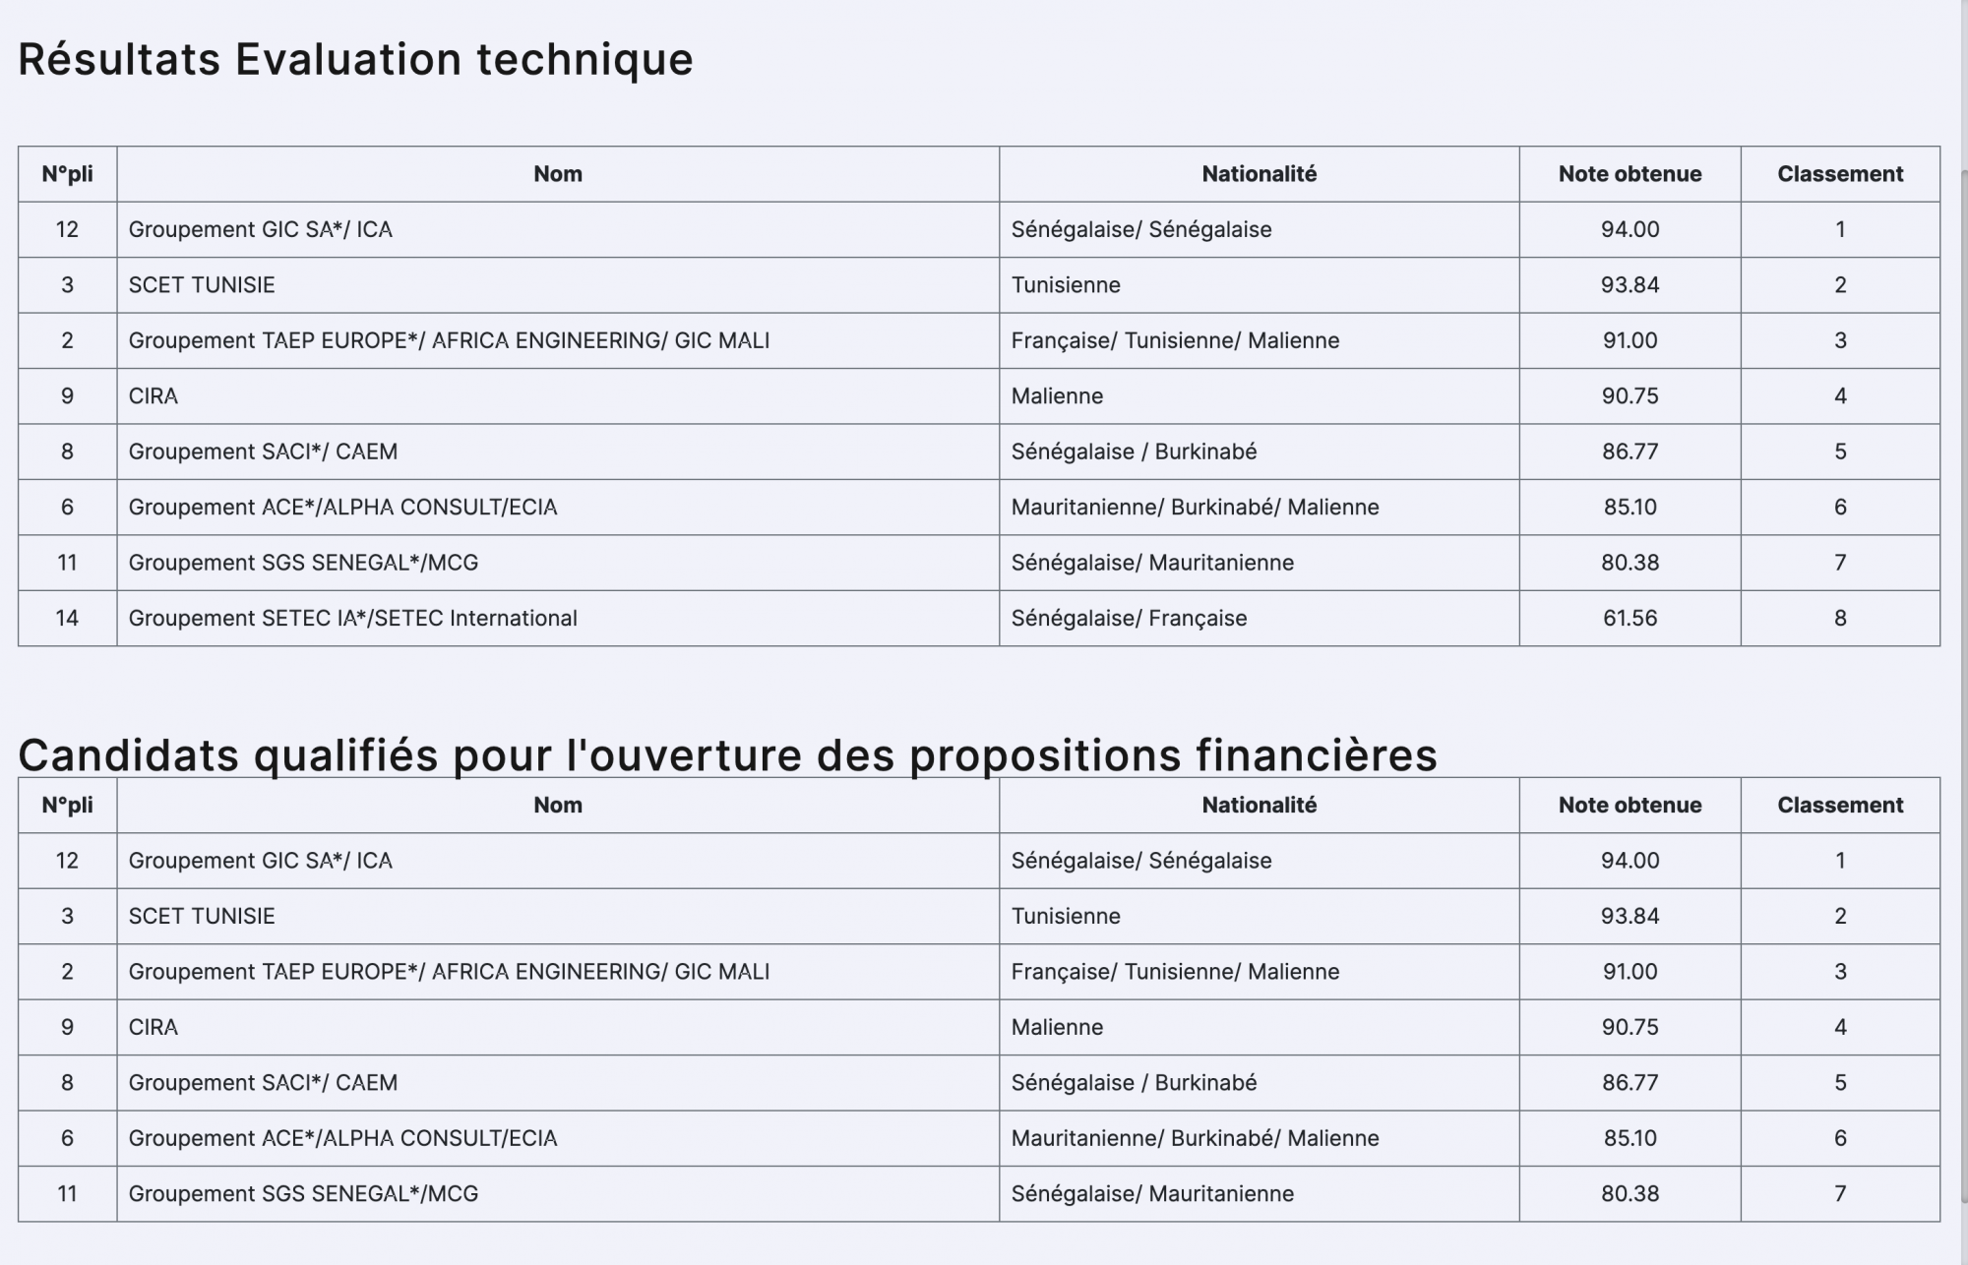The image size is (1968, 1265).
Task: Click "Nationalité" header in qualified candidates table
Action: pos(1259,805)
